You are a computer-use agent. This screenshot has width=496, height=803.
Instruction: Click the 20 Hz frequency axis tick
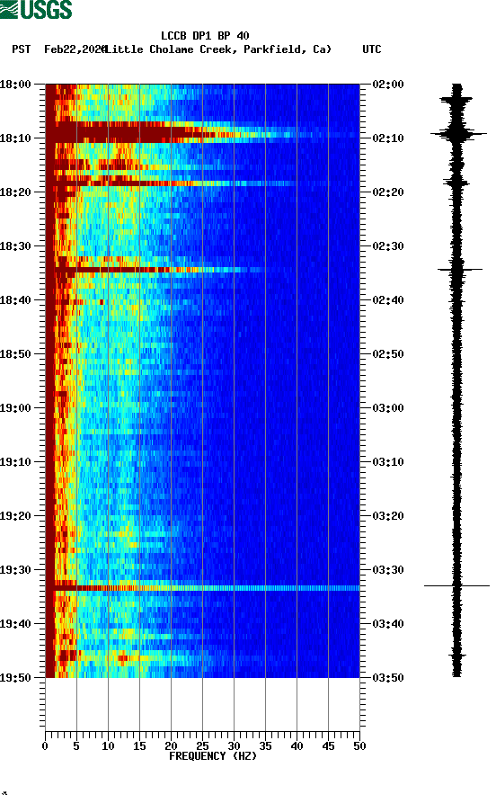pyautogui.click(x=171, y=746)
